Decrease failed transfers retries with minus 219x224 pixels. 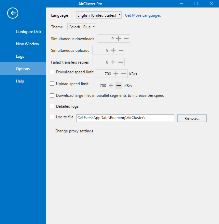(x=121, y=62)
